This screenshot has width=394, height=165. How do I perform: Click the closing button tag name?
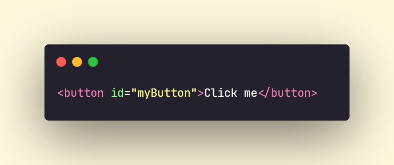point(291,93)
